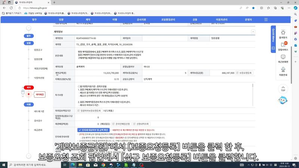This screenshot has height=168, width=299.
Task: Click the blue favorites star in address bar
Action: [253, 8]
